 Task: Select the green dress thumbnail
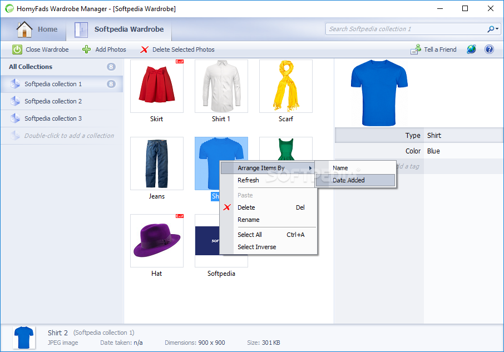286,149
